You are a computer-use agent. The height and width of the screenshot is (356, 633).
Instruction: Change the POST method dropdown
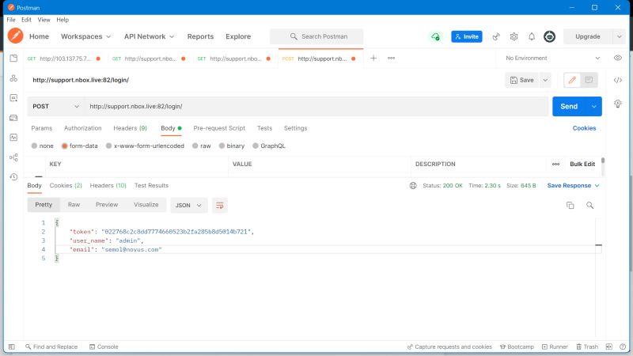pos(55,106)
